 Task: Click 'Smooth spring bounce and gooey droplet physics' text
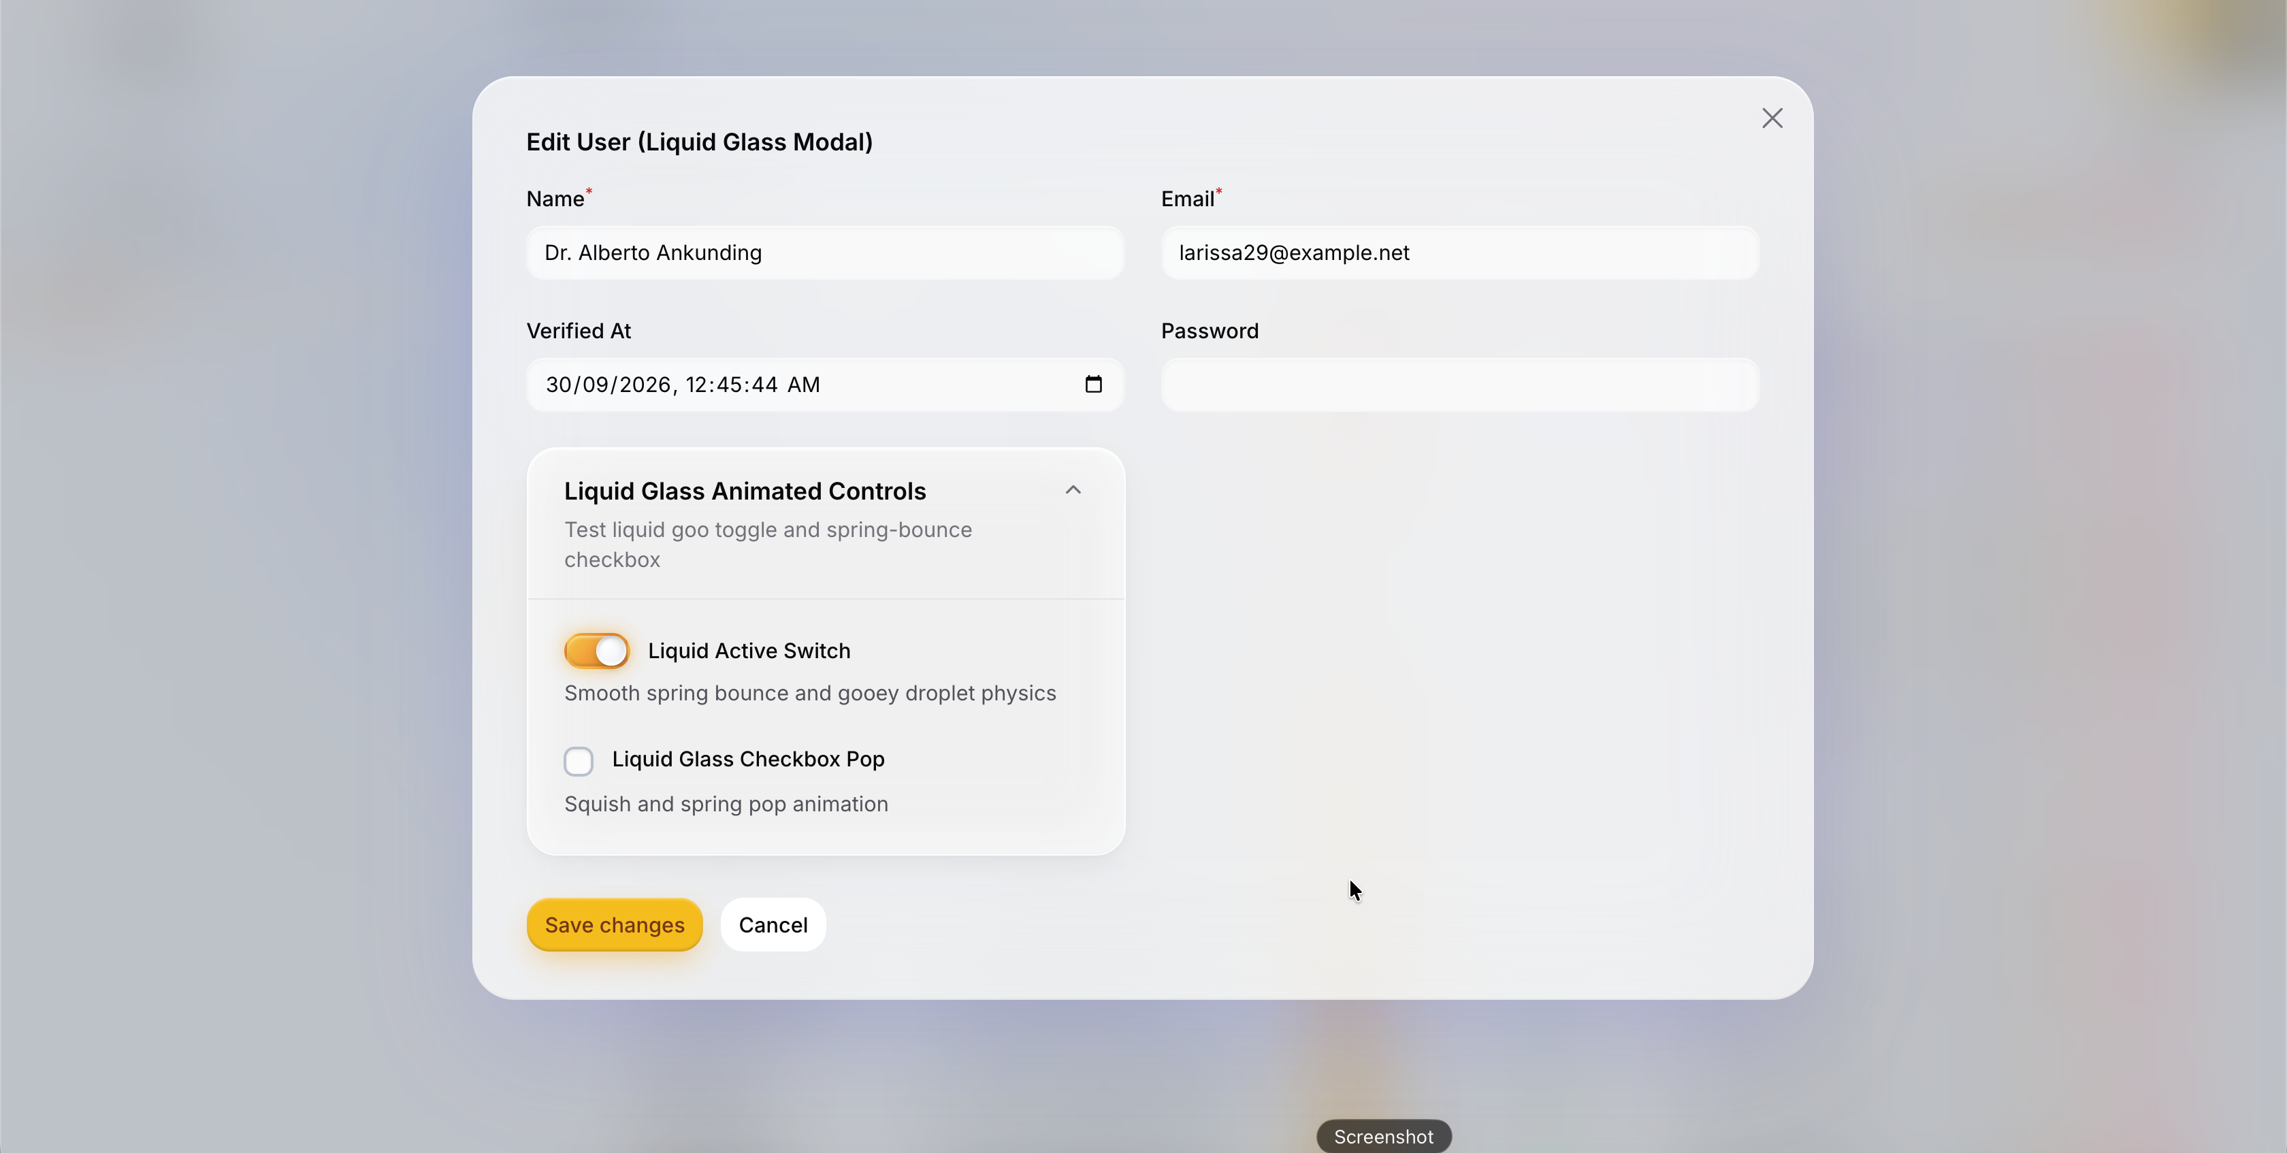[x=810, y=693]
